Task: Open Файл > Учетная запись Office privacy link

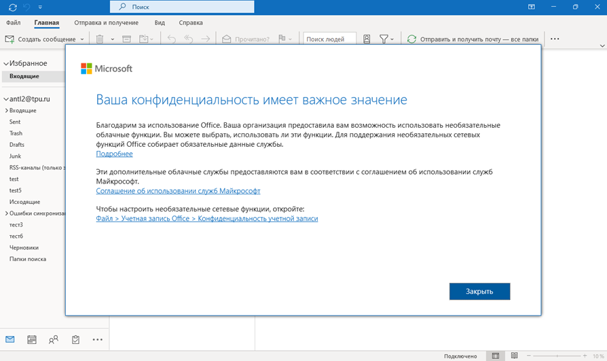Action: 206,219
